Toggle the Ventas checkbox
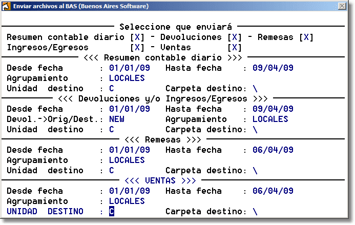Image resolution: width=355 pixels, height=225 pixels. tap(235, 48)
